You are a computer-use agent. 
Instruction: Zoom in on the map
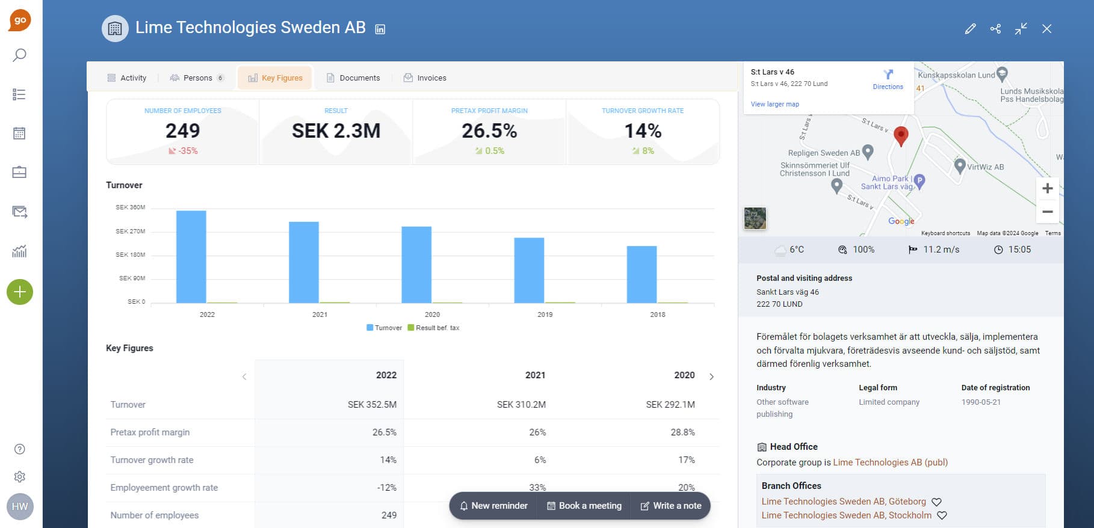1048,188
